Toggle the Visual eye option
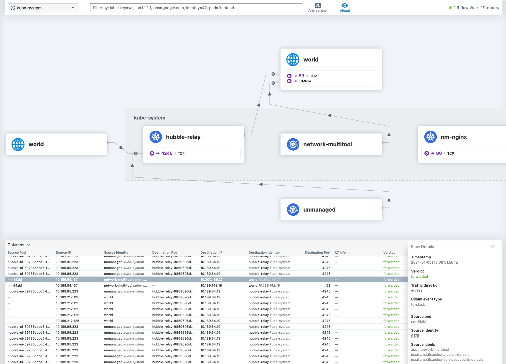Viewport: 506px width, 364px height. coord(345,8)
